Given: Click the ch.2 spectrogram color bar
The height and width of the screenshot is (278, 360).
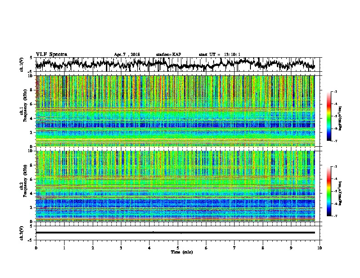Looking at the screenshot, I should pos(329,191).
